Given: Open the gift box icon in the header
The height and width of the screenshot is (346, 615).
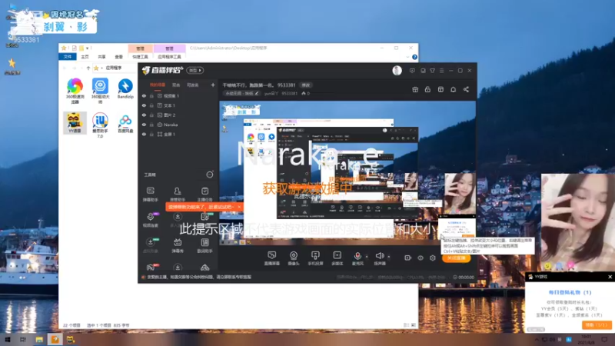Looking at the screenshot, I should pos(415,89).
